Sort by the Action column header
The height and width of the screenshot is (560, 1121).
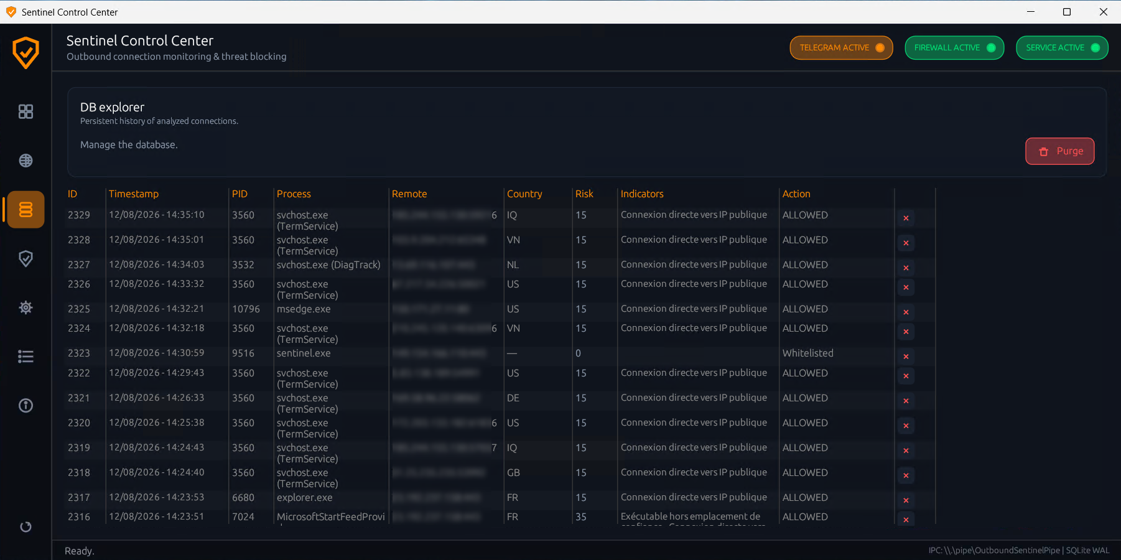[796, 194]
